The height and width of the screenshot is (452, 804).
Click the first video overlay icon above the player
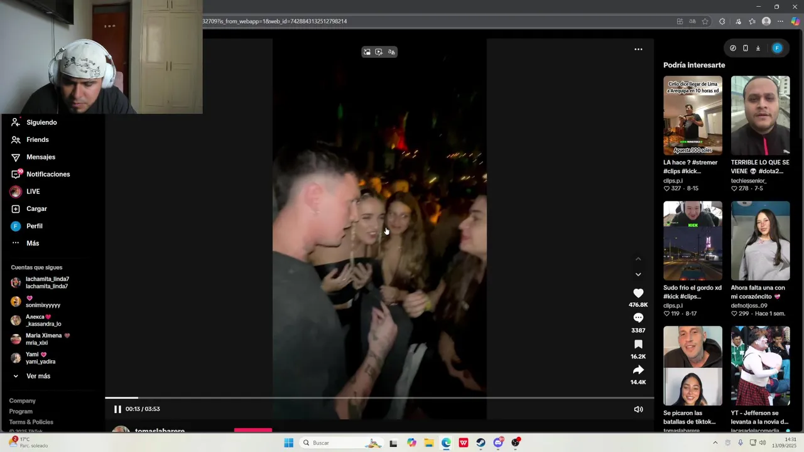coord(367,52)
